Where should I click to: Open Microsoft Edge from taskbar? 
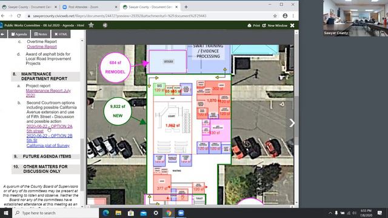click(x=106, y=213)
